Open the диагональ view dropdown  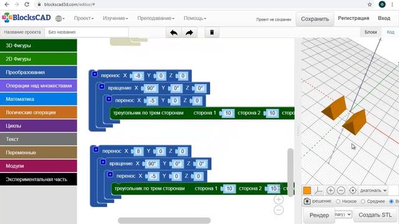pyautogui.click(x=373, y=190)
